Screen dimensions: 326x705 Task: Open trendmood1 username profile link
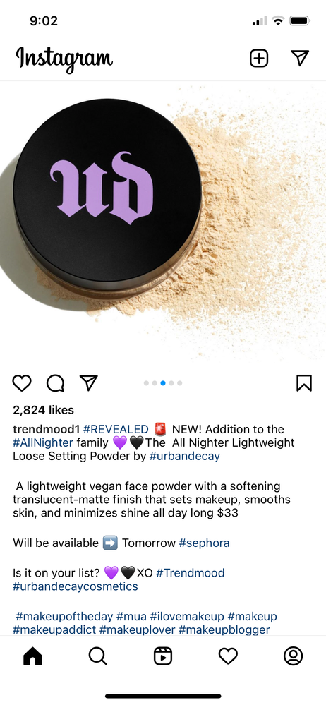[47, 429]
